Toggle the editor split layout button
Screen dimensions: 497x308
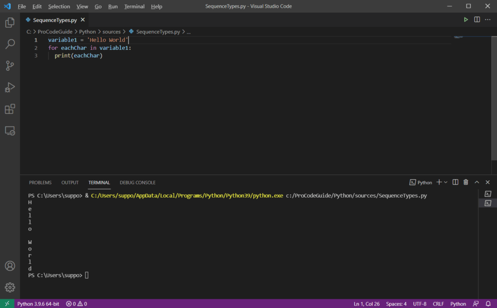[476, 19]
